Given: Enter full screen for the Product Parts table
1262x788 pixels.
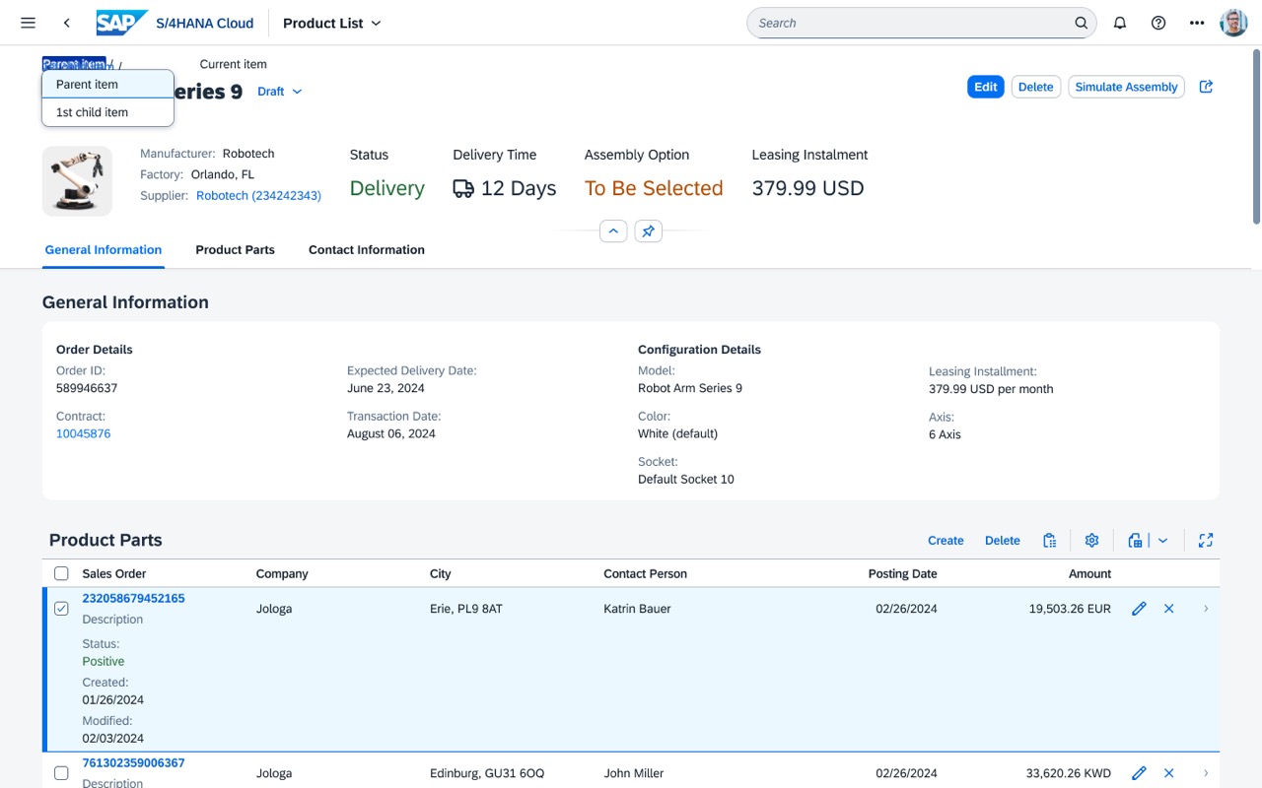Looking at the screenshot, I should [1206, 540].
